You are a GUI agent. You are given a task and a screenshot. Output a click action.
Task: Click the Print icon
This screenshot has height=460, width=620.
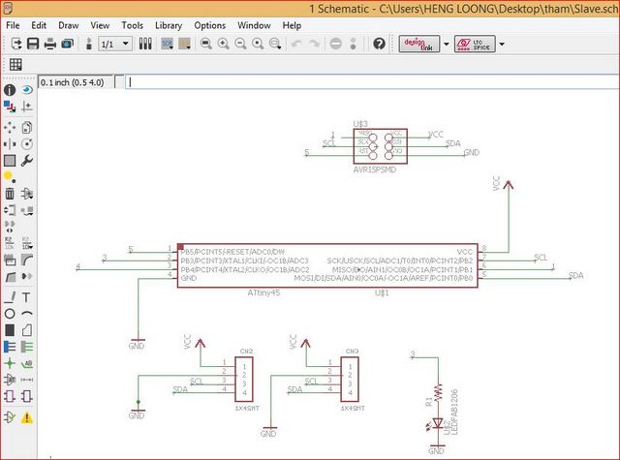pos(49,44)
